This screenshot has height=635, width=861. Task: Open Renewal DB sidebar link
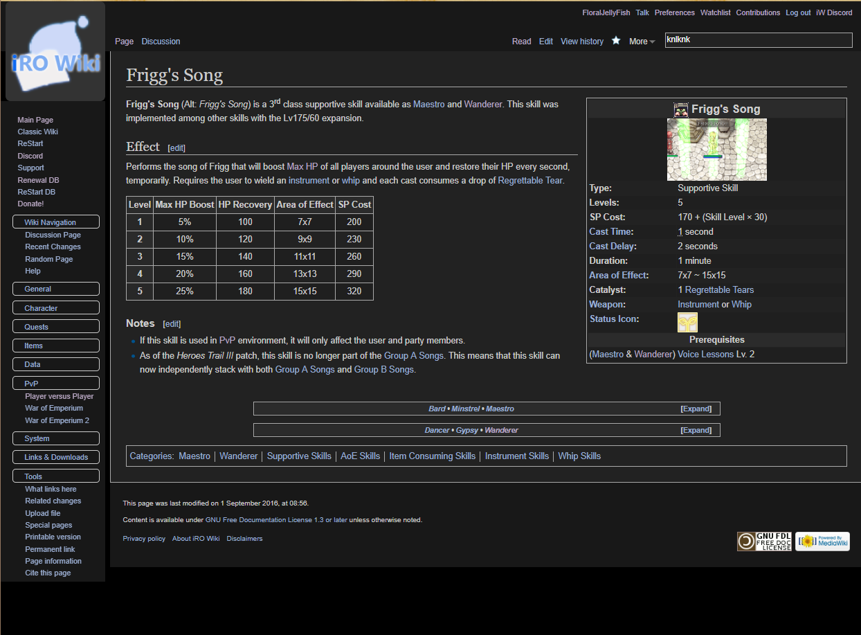[38, 180]
